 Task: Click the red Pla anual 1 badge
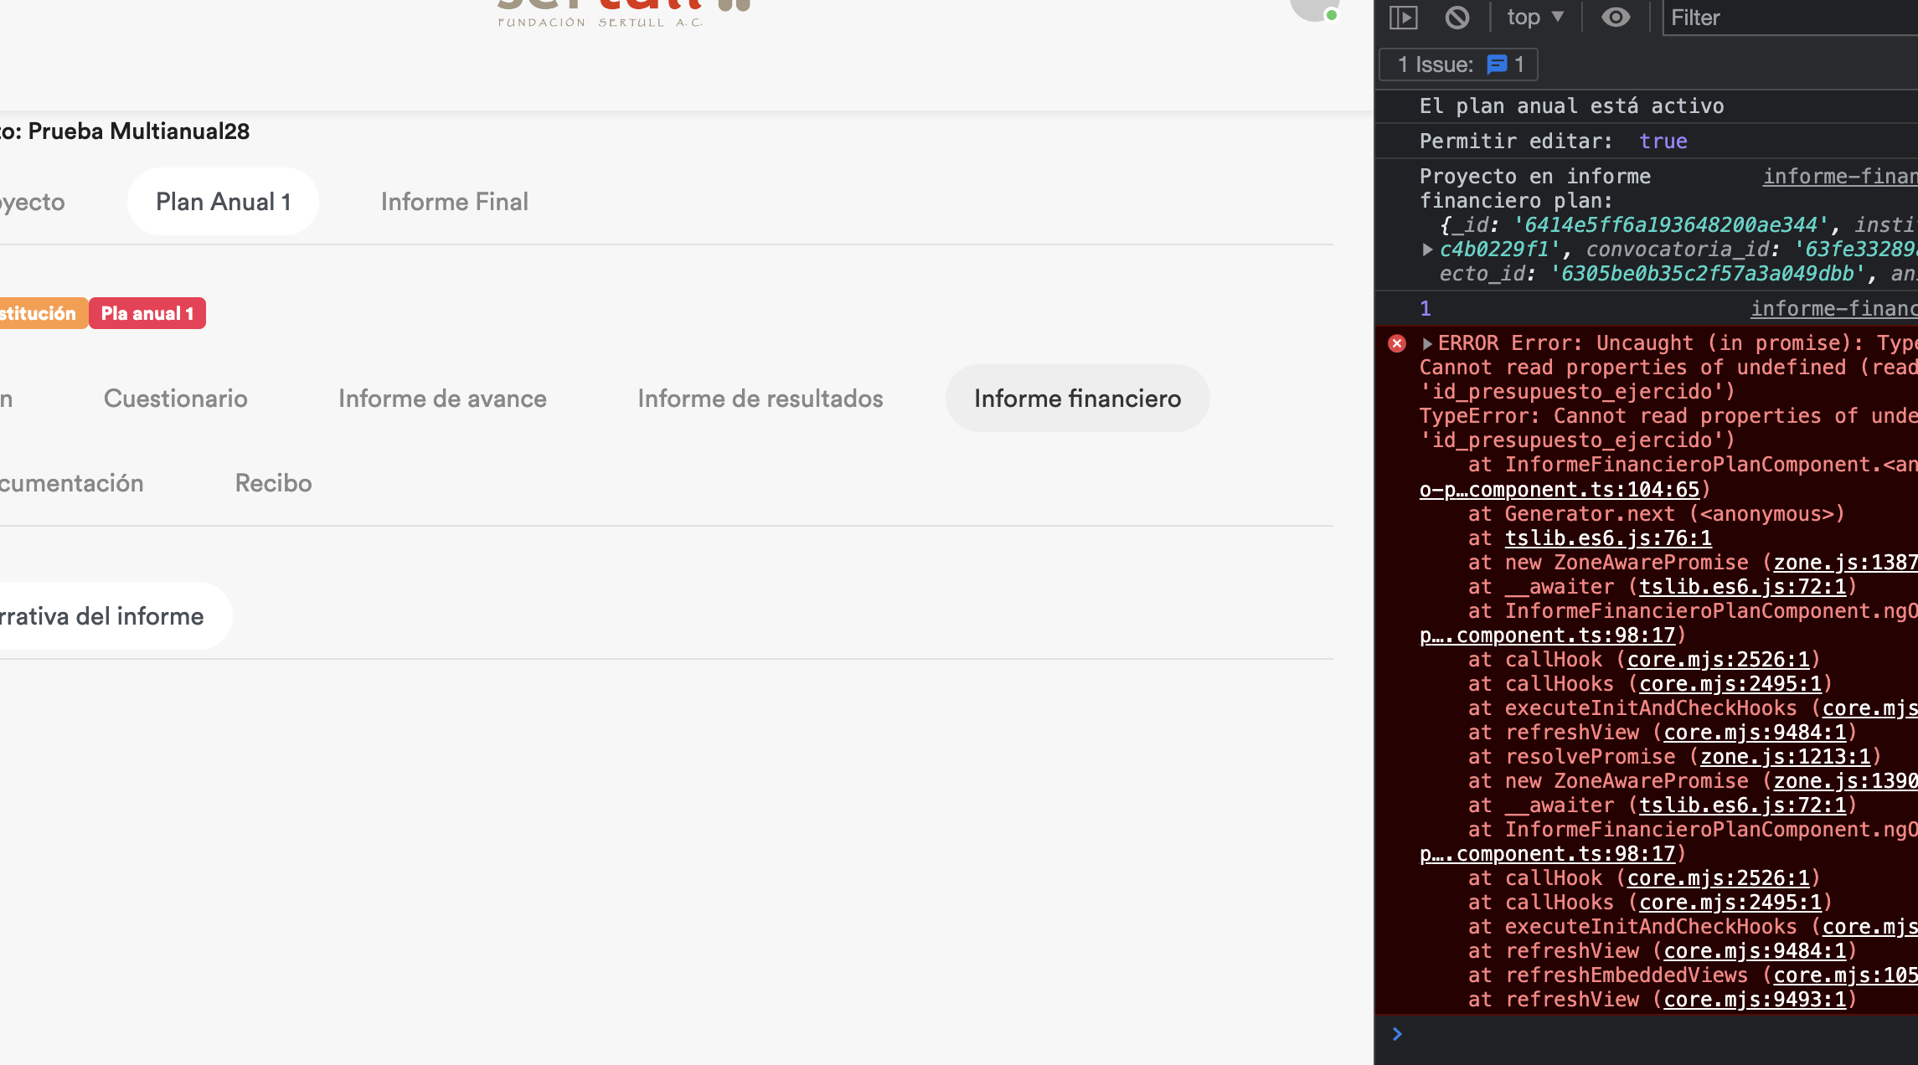click(x=147, y=314)
